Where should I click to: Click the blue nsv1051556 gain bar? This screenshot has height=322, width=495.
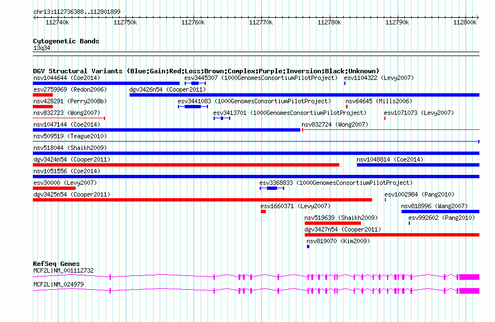[256, 177]
